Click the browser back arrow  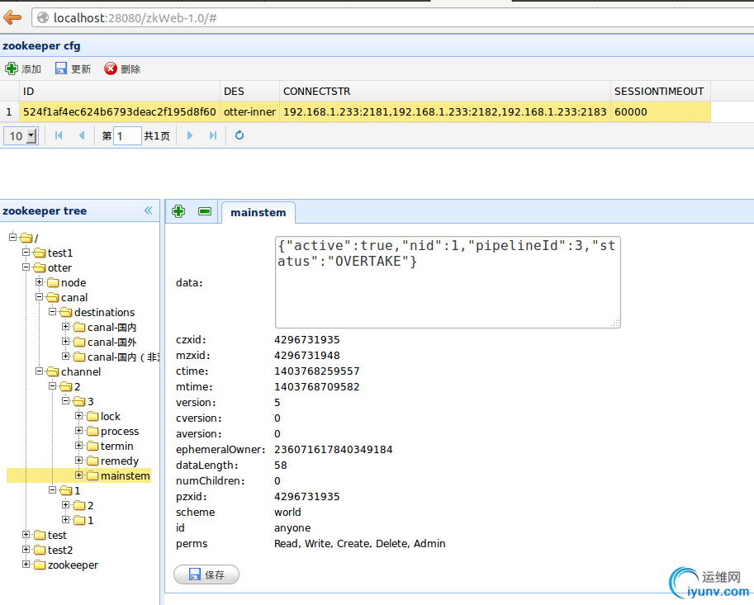click(12, 18)
